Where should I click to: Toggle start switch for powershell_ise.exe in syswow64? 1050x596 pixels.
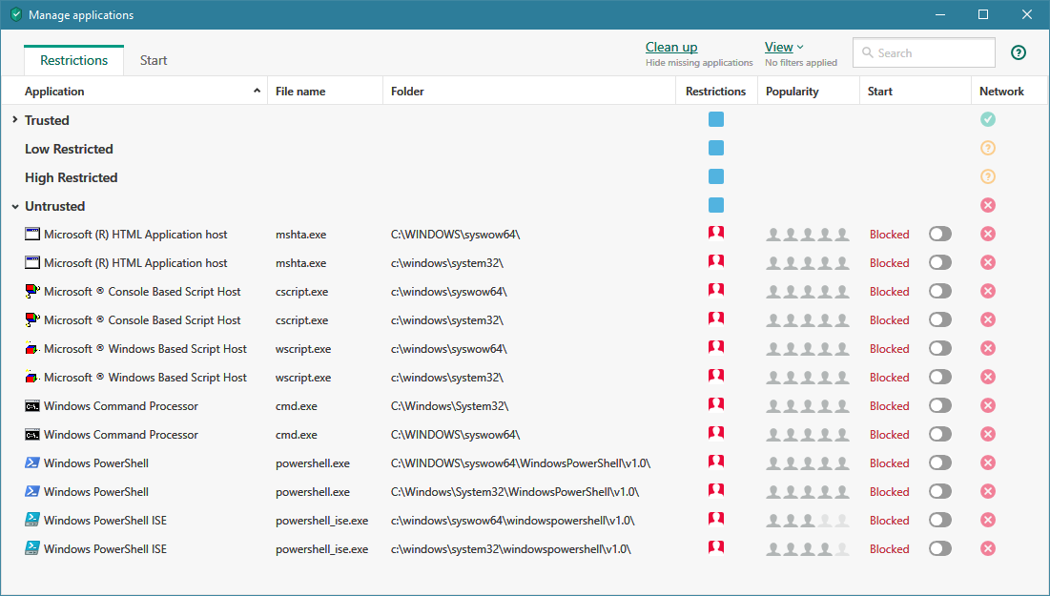(x=940, y=520)
